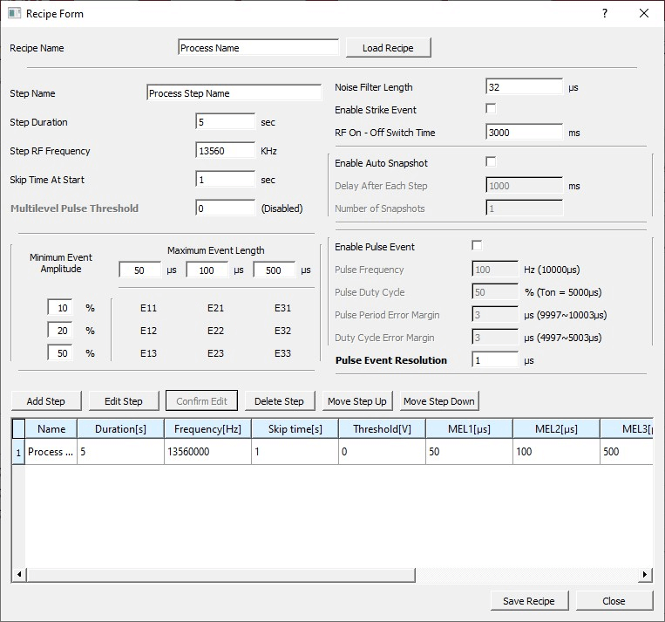The image size is (665, 622).
Task: Check the Enable Pulse Event box
Action: pos(477,246)
